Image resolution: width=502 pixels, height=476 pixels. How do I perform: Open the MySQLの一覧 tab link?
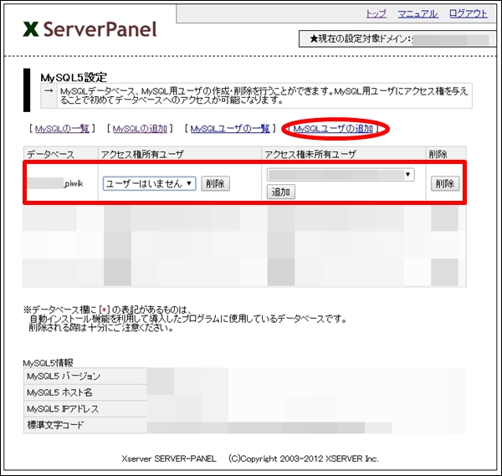point(62,129)
